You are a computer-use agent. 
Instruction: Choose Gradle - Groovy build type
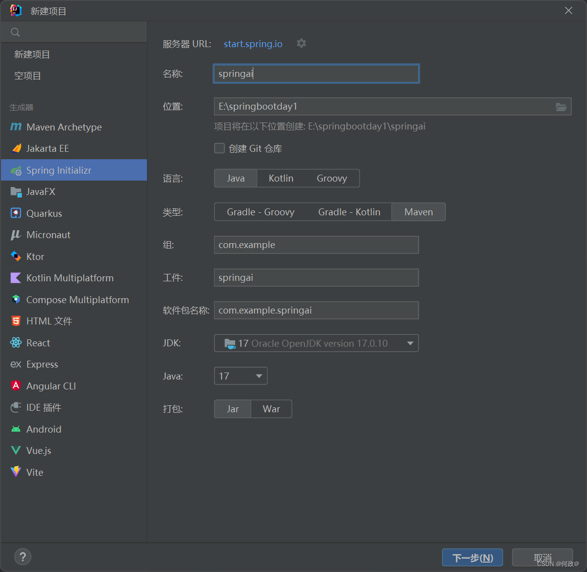click(261, 212)
